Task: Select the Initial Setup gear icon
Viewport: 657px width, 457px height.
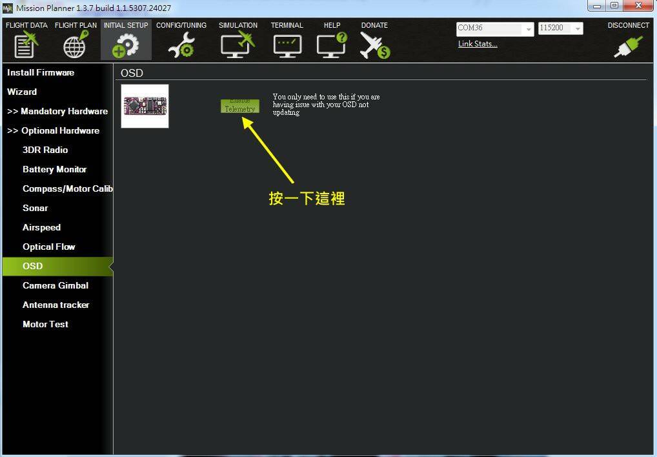Action: (126, 45)
